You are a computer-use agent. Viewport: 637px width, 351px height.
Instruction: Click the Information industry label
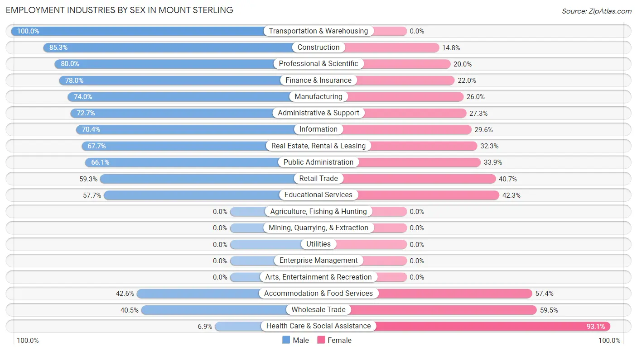click(318, 129)
